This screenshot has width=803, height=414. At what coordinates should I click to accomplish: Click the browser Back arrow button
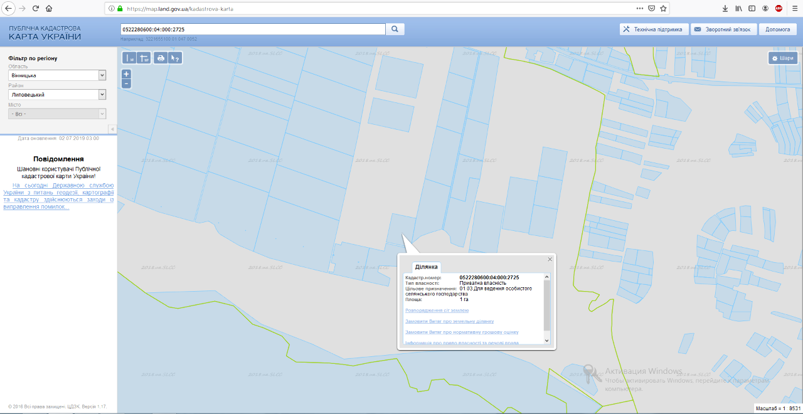pyautogui.click(x=9, y=9)
